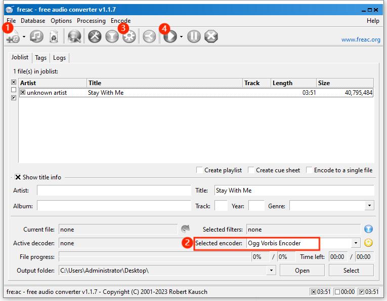Click the Track number field

pos(221,206)
